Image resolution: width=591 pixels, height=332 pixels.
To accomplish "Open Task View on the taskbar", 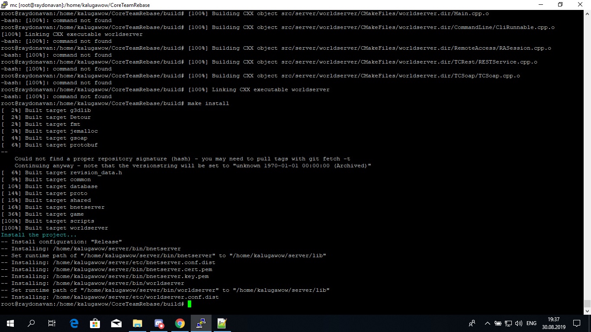I will tap(52, 323).
